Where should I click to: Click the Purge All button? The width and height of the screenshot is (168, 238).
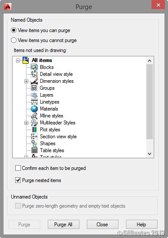[63, 224]
